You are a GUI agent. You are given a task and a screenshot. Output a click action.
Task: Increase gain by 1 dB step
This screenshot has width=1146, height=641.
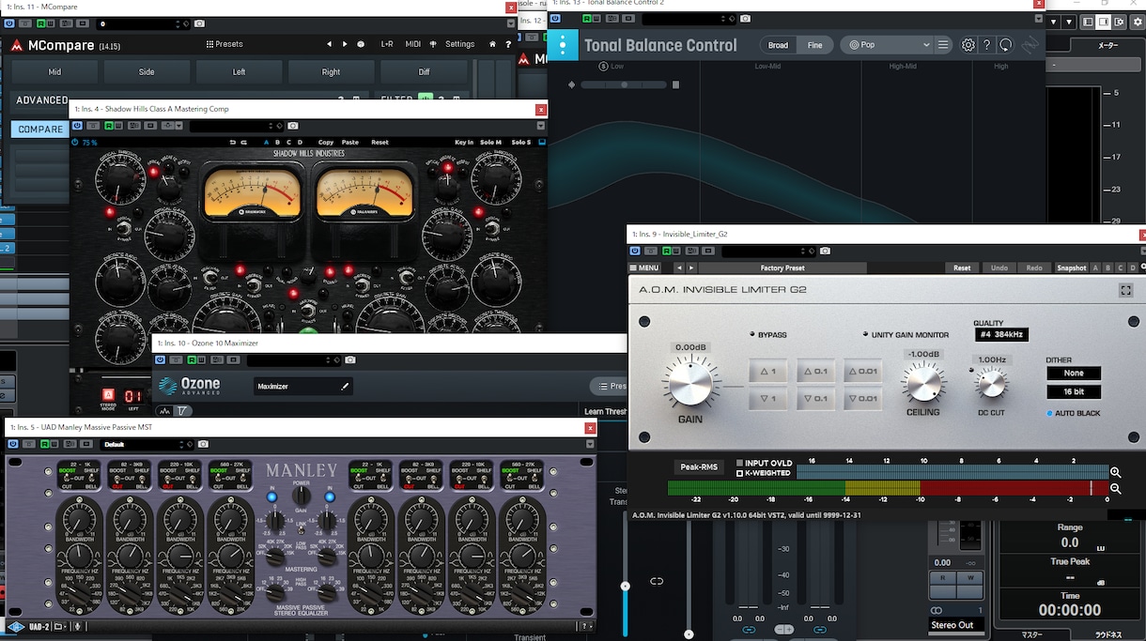[767, 372]
